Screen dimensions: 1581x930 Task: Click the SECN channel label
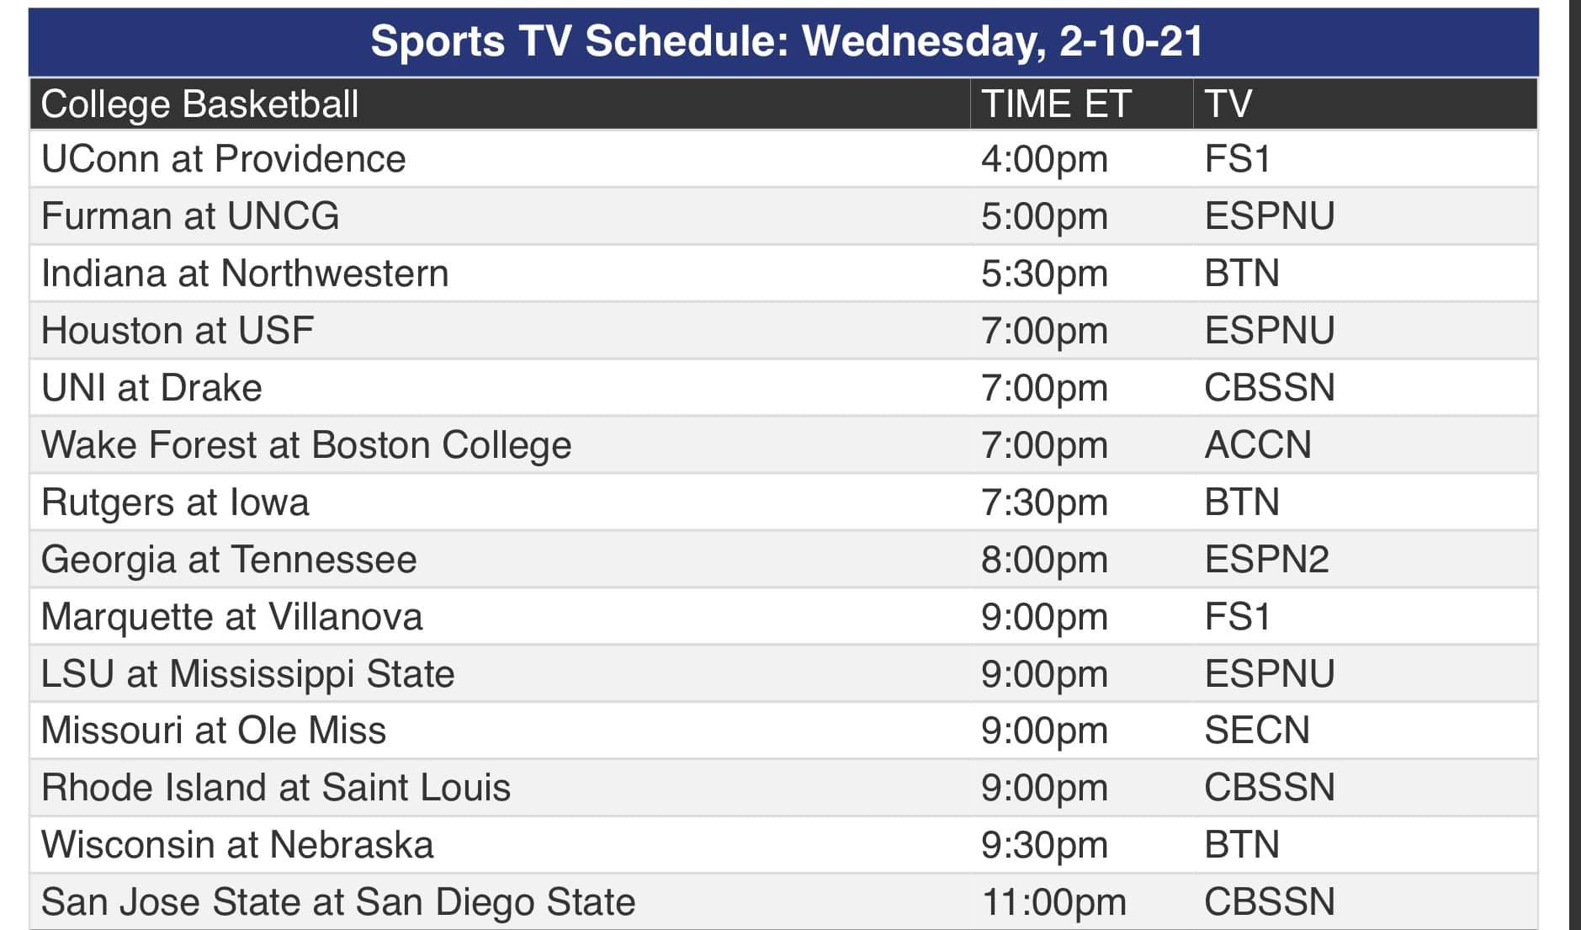pyautogui.click(x=1257, y=731)
